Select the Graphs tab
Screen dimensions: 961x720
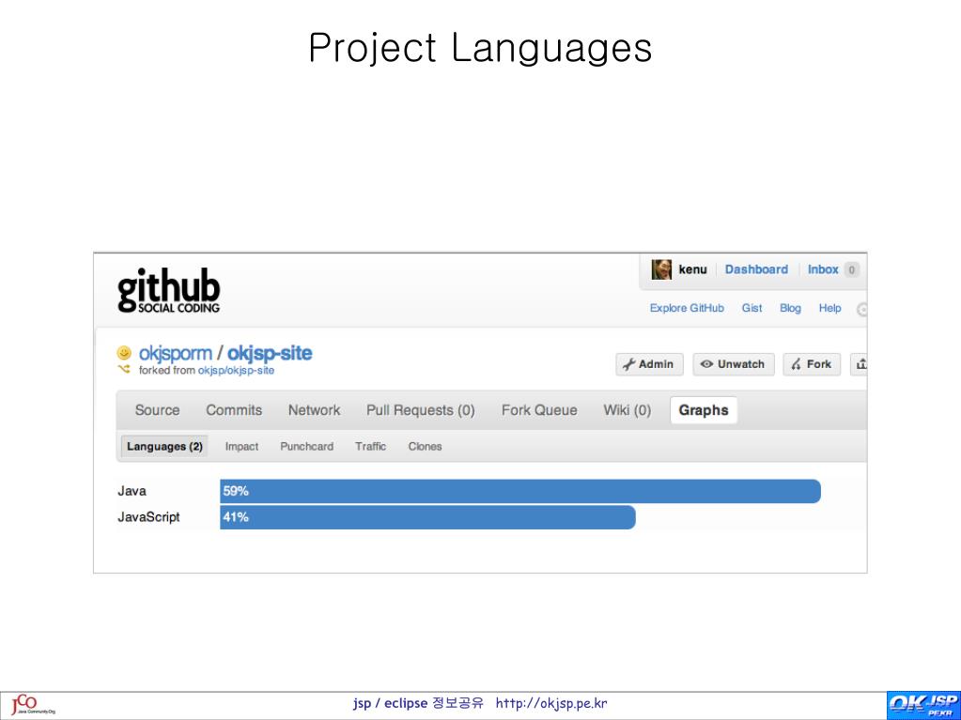click(704, 410)
